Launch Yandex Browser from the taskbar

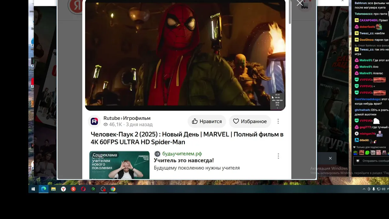(x=63, y=189)
